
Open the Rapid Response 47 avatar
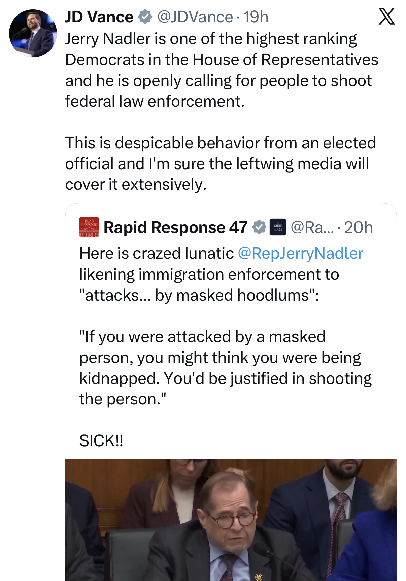click(x=89, y=227)
